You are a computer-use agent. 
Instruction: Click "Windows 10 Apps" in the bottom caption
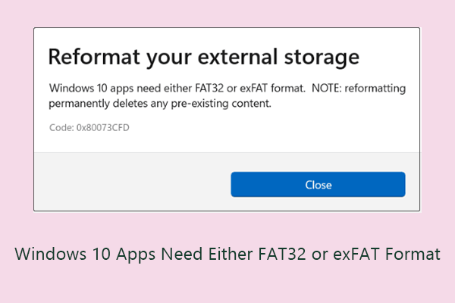[x=72, y=255]
